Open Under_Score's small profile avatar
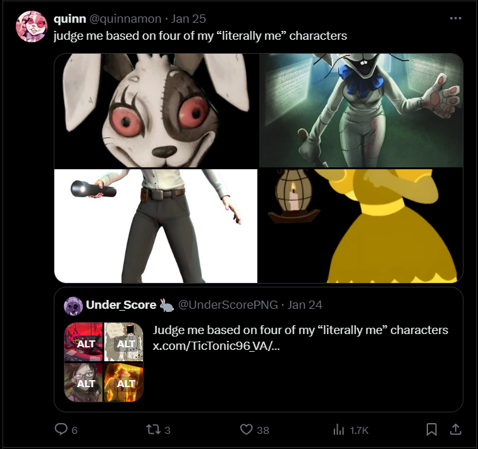This screenshot has height=449, width=478. tap(73, 306)
